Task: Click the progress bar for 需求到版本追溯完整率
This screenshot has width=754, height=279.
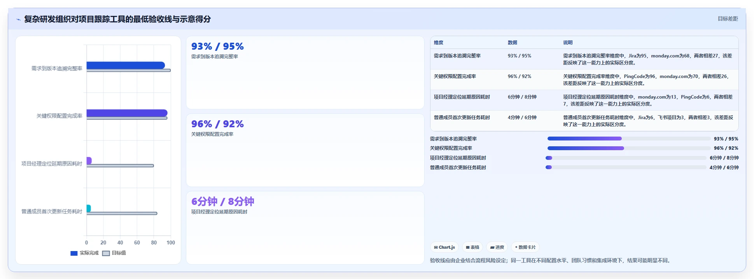Action: click(x=629, y=139)
